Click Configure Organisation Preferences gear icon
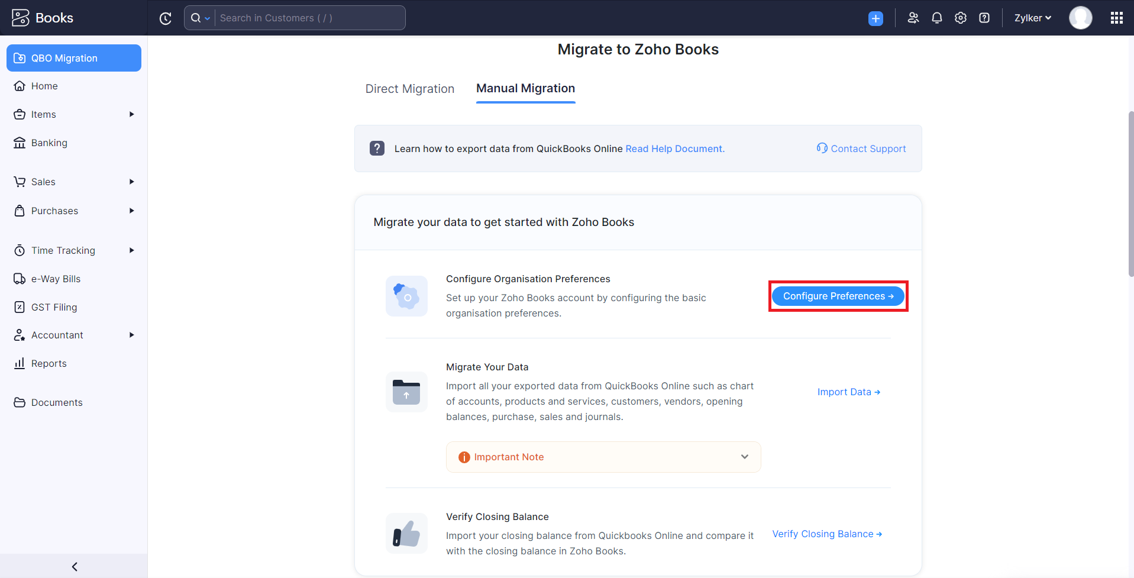 (x=406, y=296)
